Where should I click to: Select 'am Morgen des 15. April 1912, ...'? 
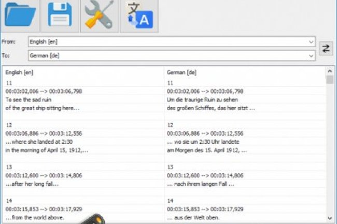click(207, 150)
